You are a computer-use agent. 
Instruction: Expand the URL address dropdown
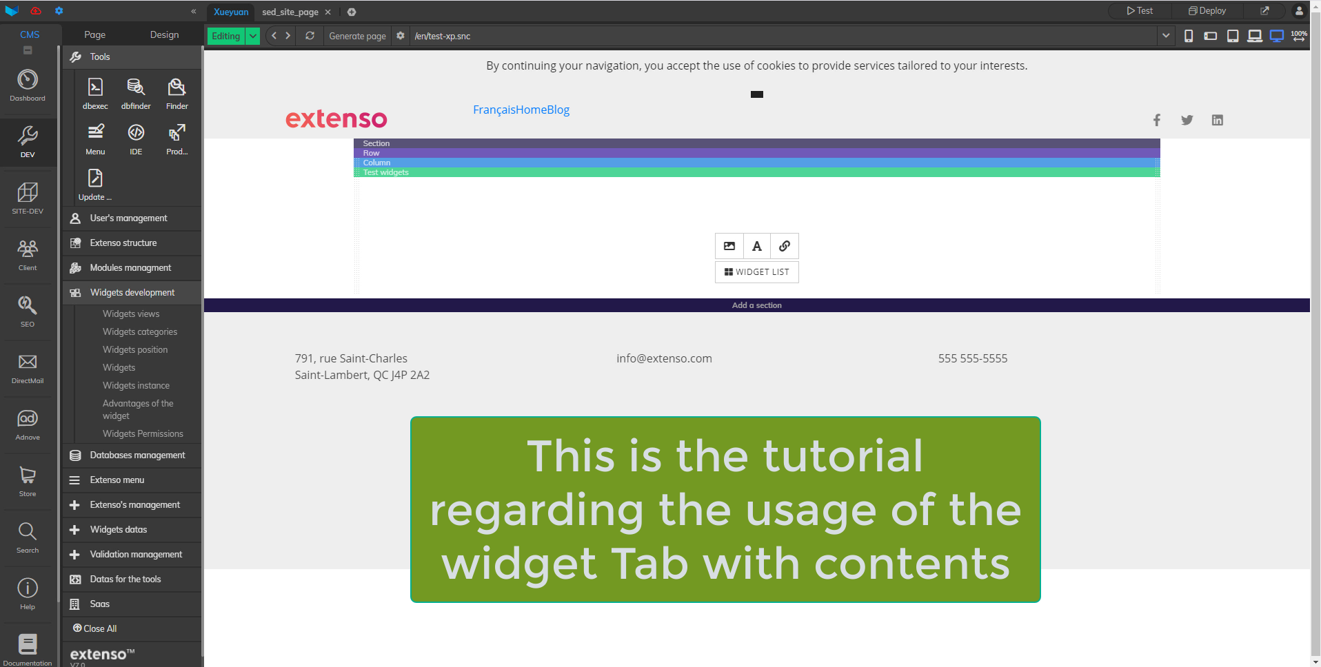(x=1166, y=36)
